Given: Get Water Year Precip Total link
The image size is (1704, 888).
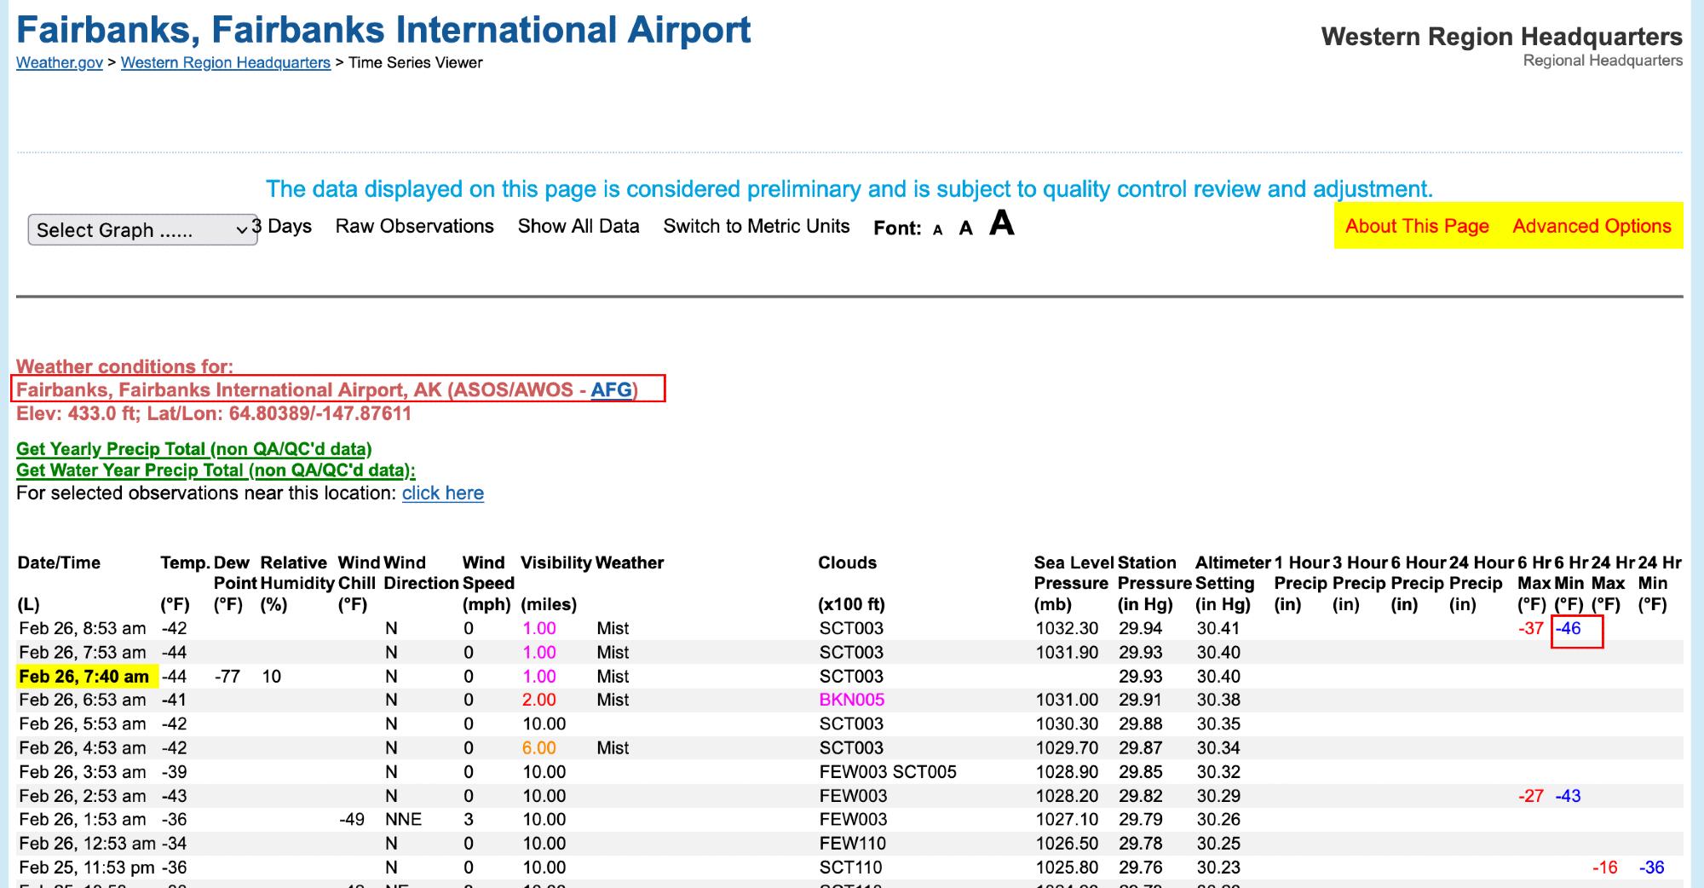Looking at the screenshot, I should 216,470.
